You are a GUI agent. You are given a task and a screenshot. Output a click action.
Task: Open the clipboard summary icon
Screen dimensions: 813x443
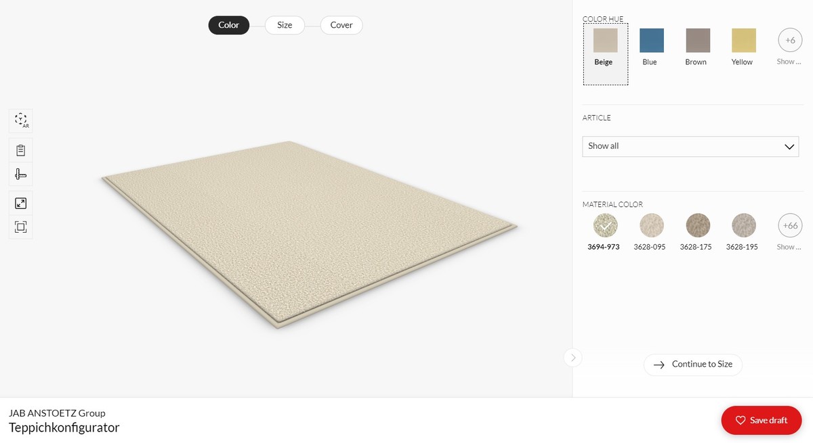click(x=20, y=150)
